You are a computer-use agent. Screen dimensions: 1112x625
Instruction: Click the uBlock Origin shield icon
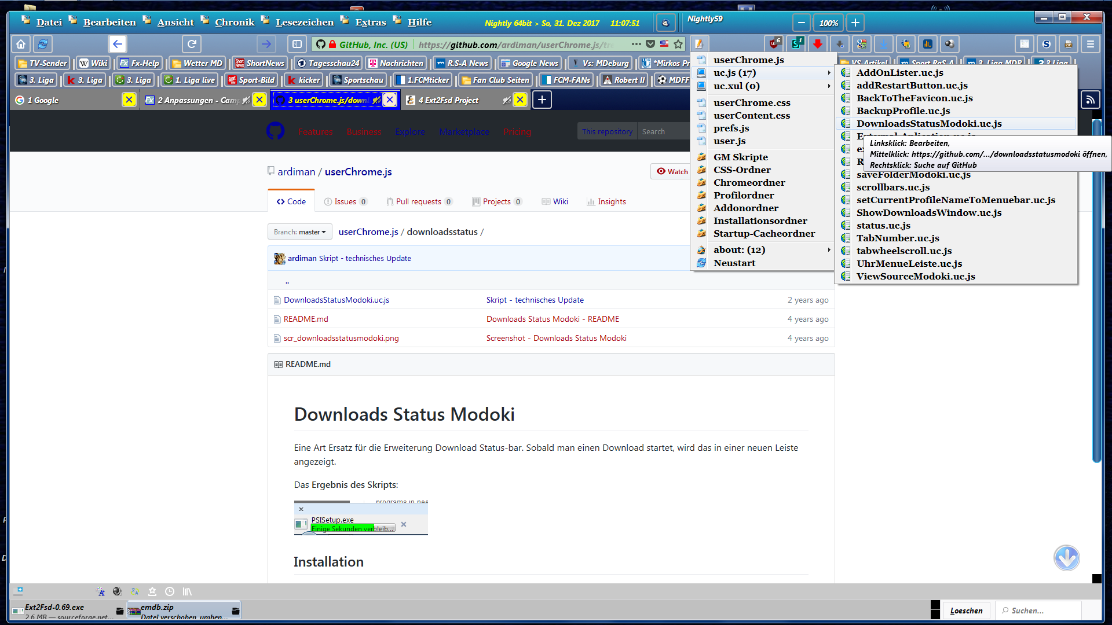(774, 43)
